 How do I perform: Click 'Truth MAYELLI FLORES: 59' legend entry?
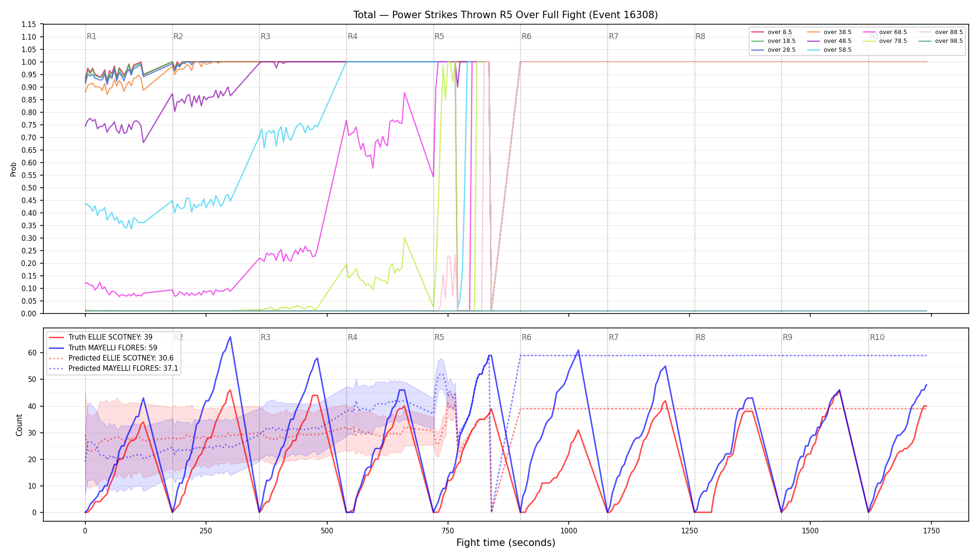click(x=113, y=348)
